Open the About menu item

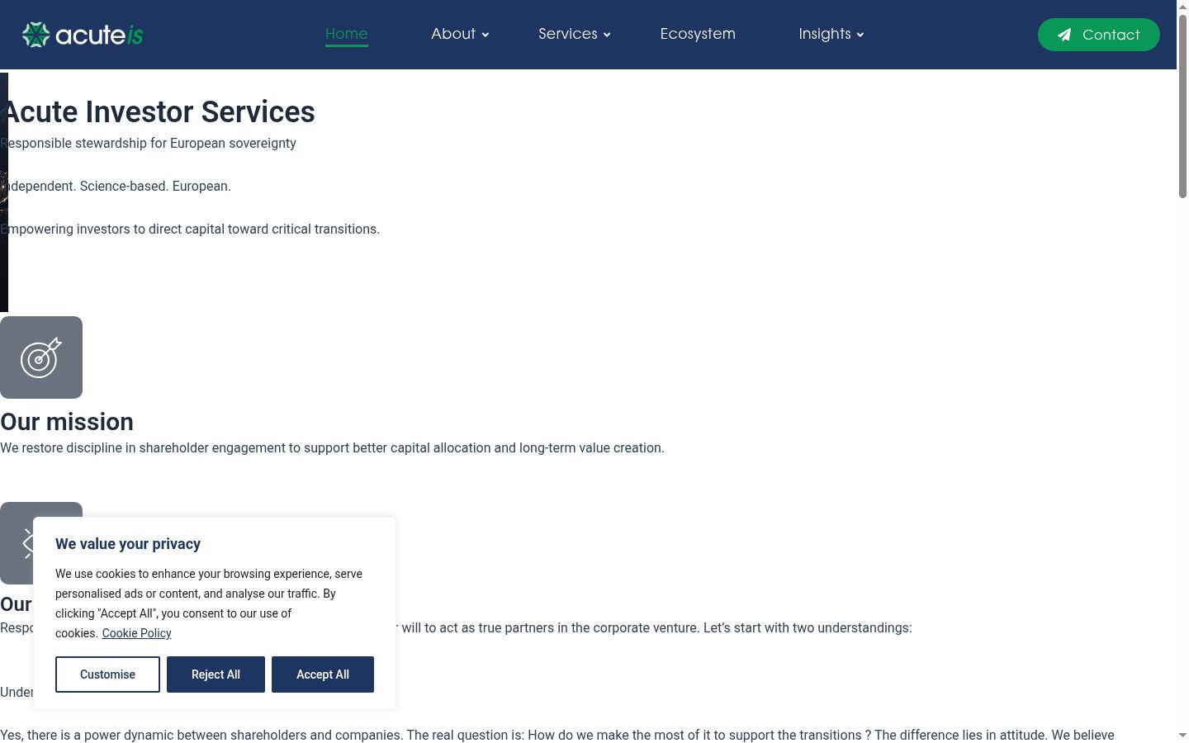(453, 34)
